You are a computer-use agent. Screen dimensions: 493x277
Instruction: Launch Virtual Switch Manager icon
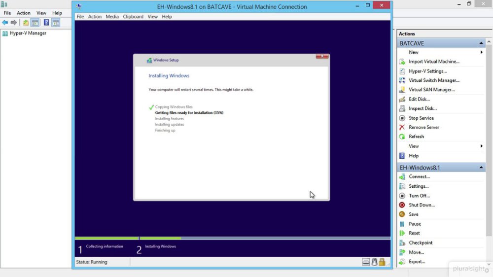[402, 80]
